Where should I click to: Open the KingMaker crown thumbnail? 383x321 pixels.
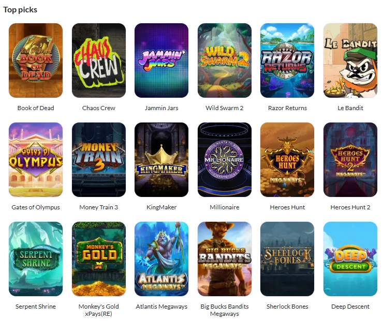click(x=161, y=160)
